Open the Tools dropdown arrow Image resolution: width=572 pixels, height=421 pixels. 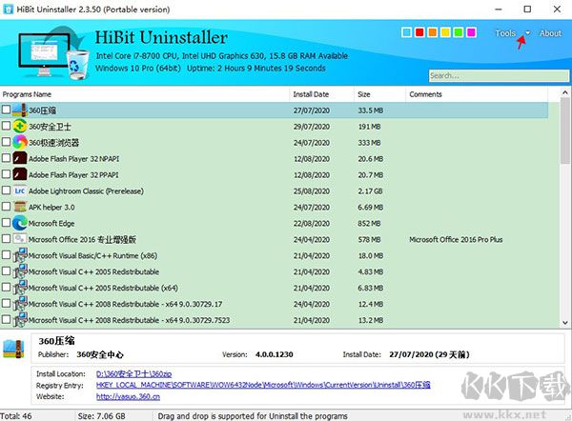[527, 32]
